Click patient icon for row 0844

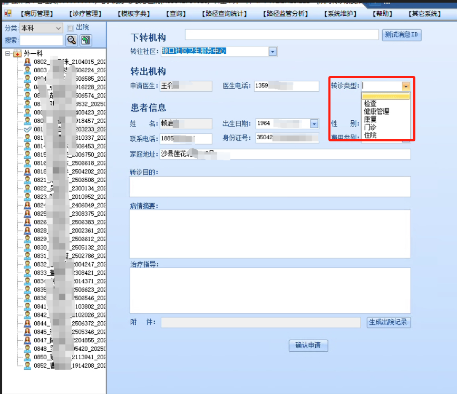(x=27, y=323)
